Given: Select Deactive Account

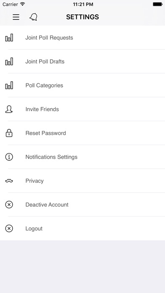Looking at the screenshot, I should click(82, 205).
